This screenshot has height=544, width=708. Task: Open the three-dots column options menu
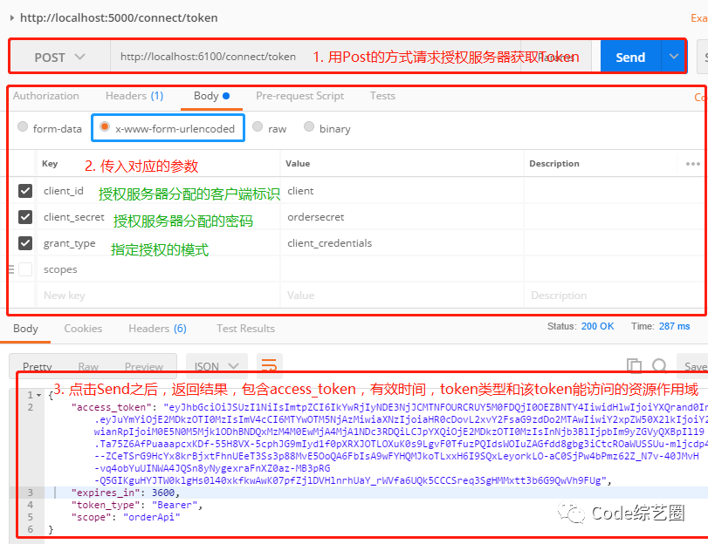click(692, 164)
